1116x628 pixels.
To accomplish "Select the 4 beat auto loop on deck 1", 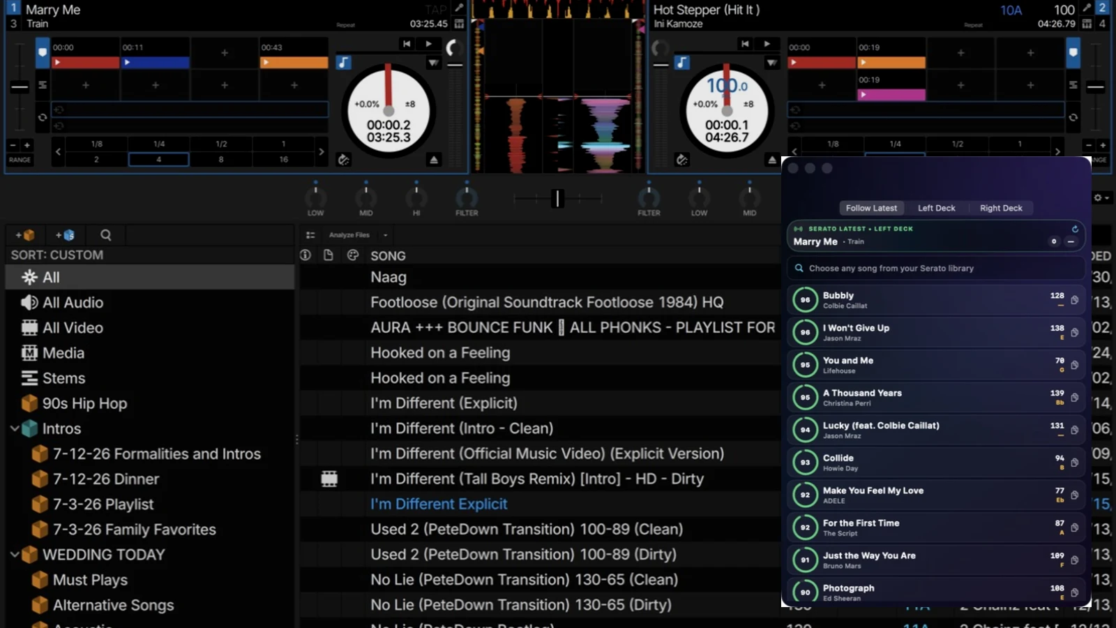I will coord(158,159).
